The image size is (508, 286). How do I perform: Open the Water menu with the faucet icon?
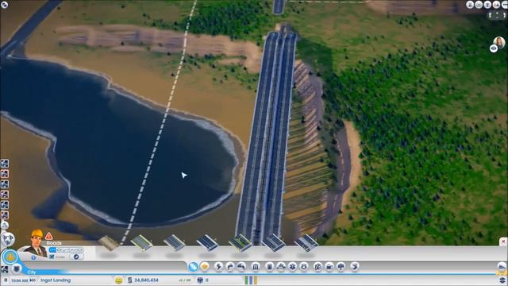pos(230,267)
